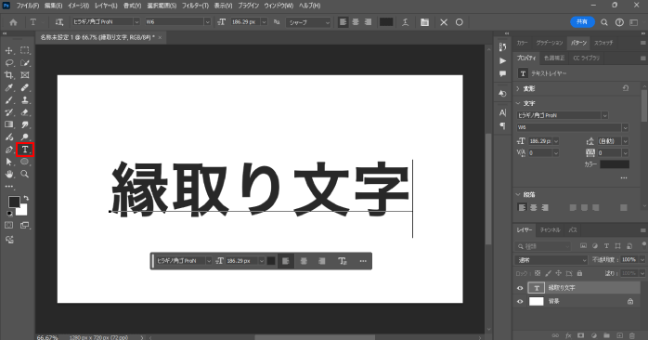Image resolution: width=648 pixels, height=340 pixels.
Task: Cancel current text edits with X
Action: [444, 22]
